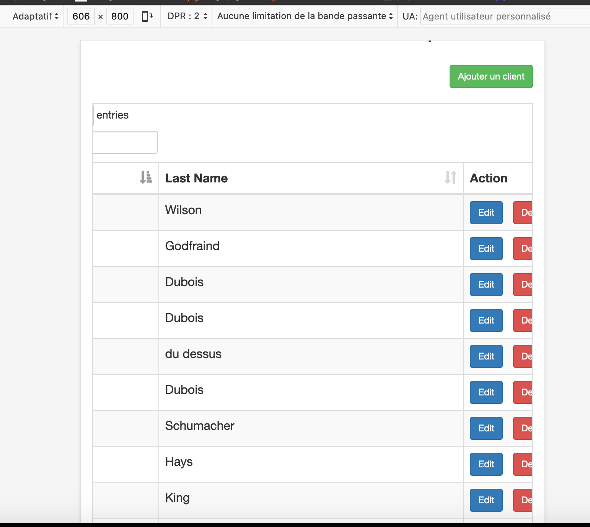Image resolution: width=590 pixels, height=527 pixels.
Task: Open the DPR: 2 dropdown
Action: tap(187, 16)
